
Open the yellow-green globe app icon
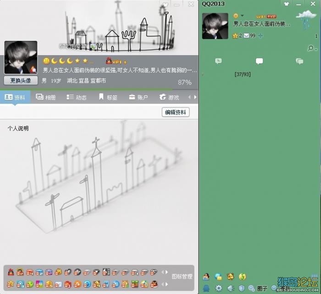coord(243,277)
